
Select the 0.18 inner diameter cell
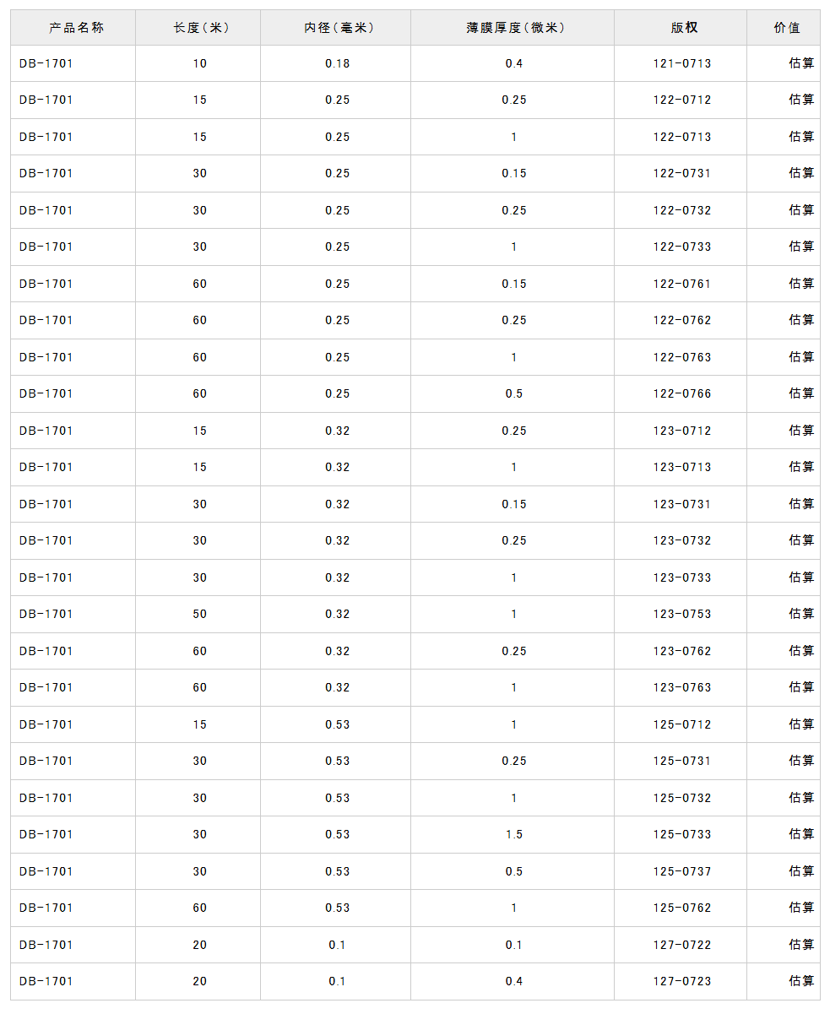pos(337,63)
